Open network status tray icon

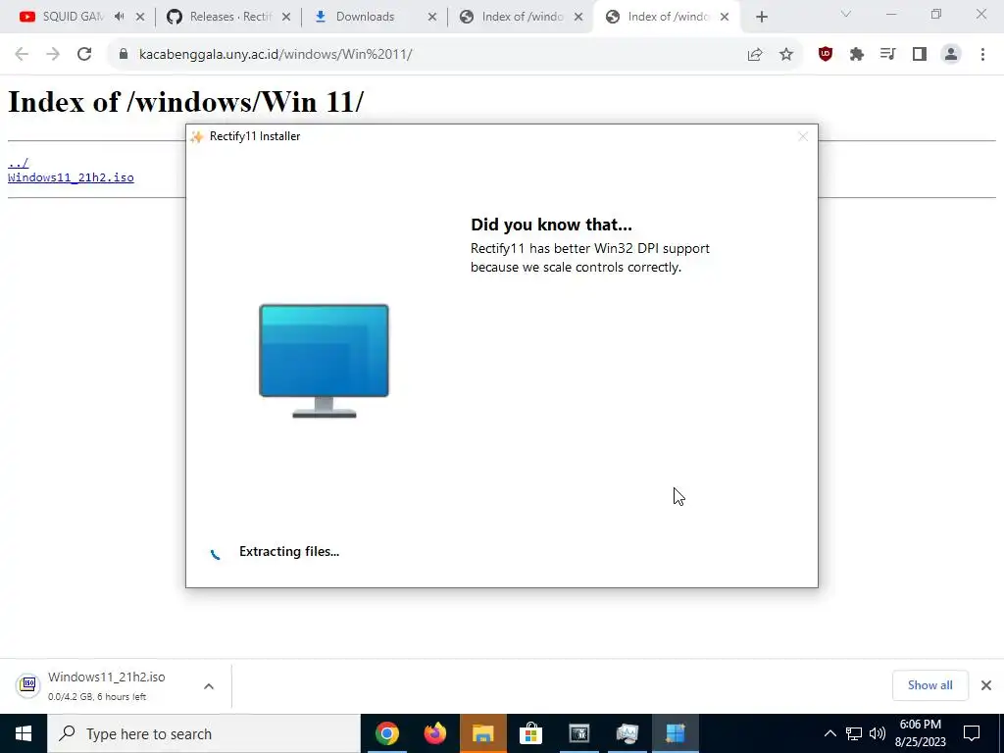pyautogui.click(x=854, y=733)
